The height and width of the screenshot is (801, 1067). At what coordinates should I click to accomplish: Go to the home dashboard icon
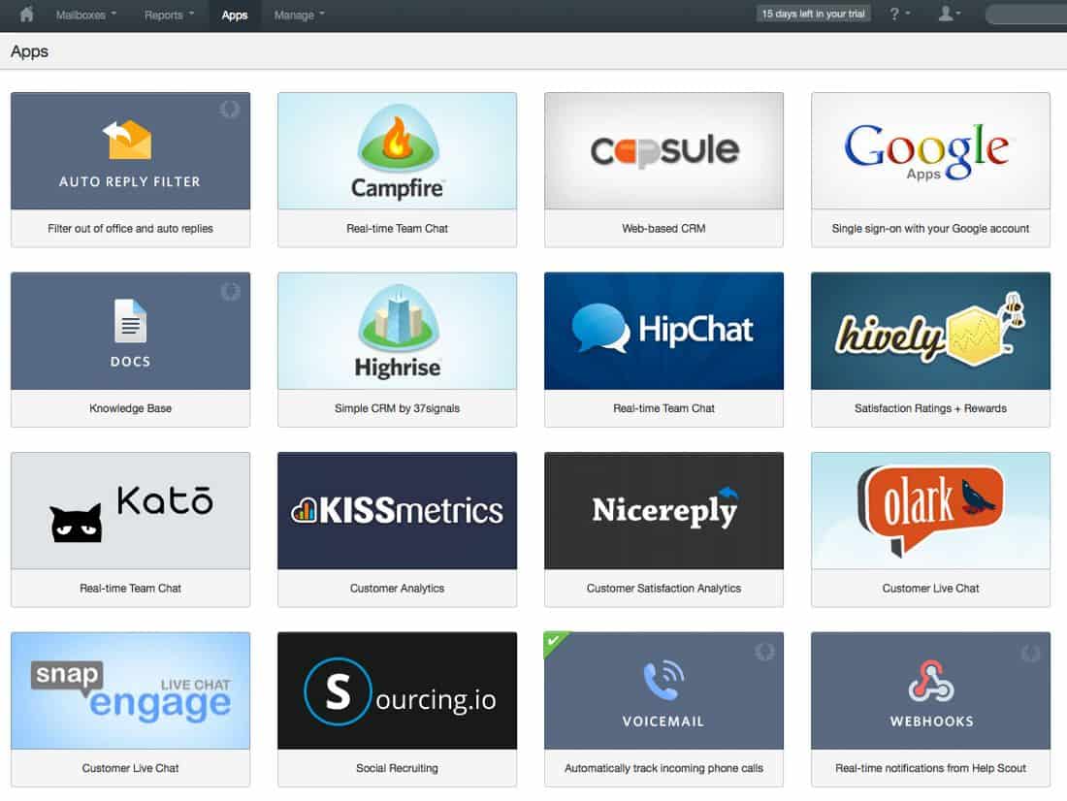pos(26,15)
